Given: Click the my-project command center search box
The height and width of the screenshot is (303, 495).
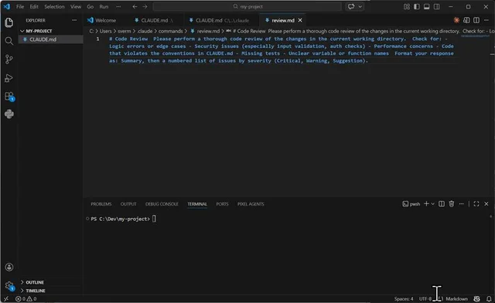Looking at the screenshot, I should [247, 7].
